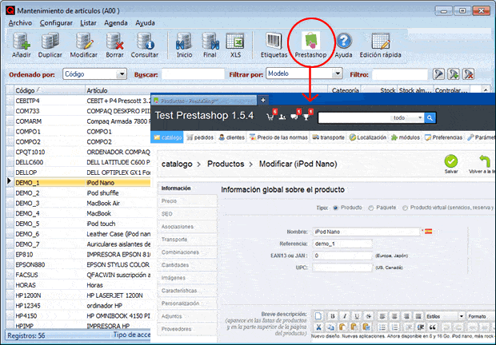496x345 pixels.
Task: Open the todo search scope dropdown
Action: coord(407,117)
